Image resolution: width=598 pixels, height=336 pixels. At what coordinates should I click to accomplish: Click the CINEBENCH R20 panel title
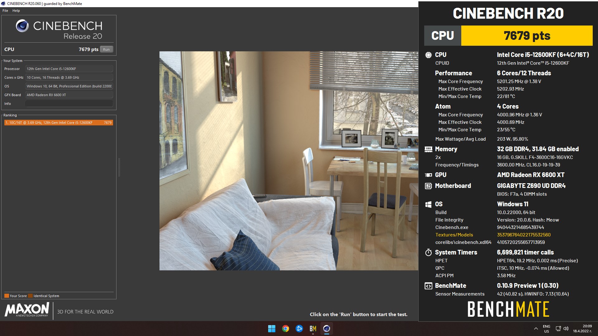click(508, 13)
